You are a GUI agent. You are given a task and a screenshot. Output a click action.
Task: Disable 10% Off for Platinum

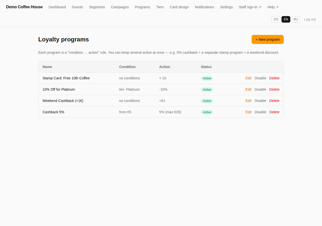260,89
